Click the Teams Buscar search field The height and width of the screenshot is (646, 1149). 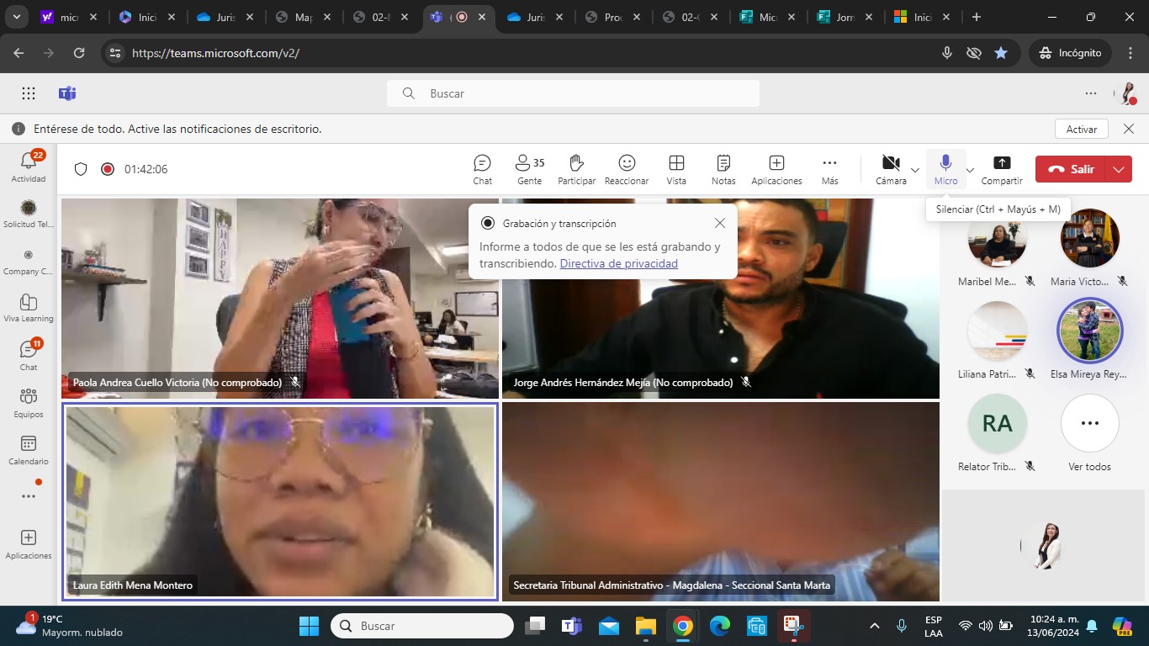coord(573,93)
